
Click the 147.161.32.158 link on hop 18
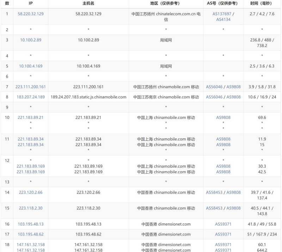click(30, 245)
